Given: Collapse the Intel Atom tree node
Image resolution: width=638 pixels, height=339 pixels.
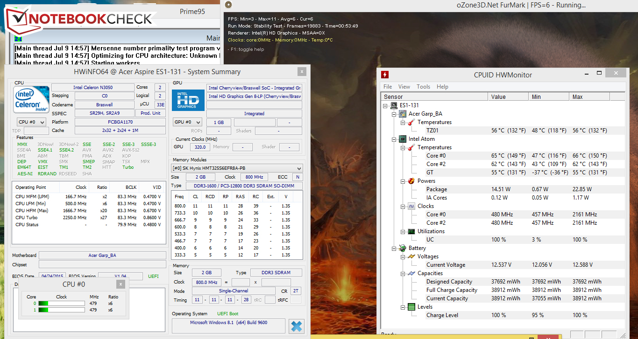Looking at the screenshot, I should (x=394, y=139).
